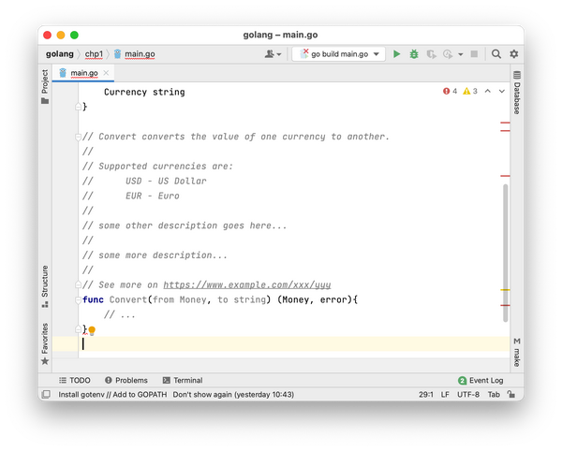Close the main.go tab
Image resolution: width=562 pixels, height=451 pixels.
106,73
